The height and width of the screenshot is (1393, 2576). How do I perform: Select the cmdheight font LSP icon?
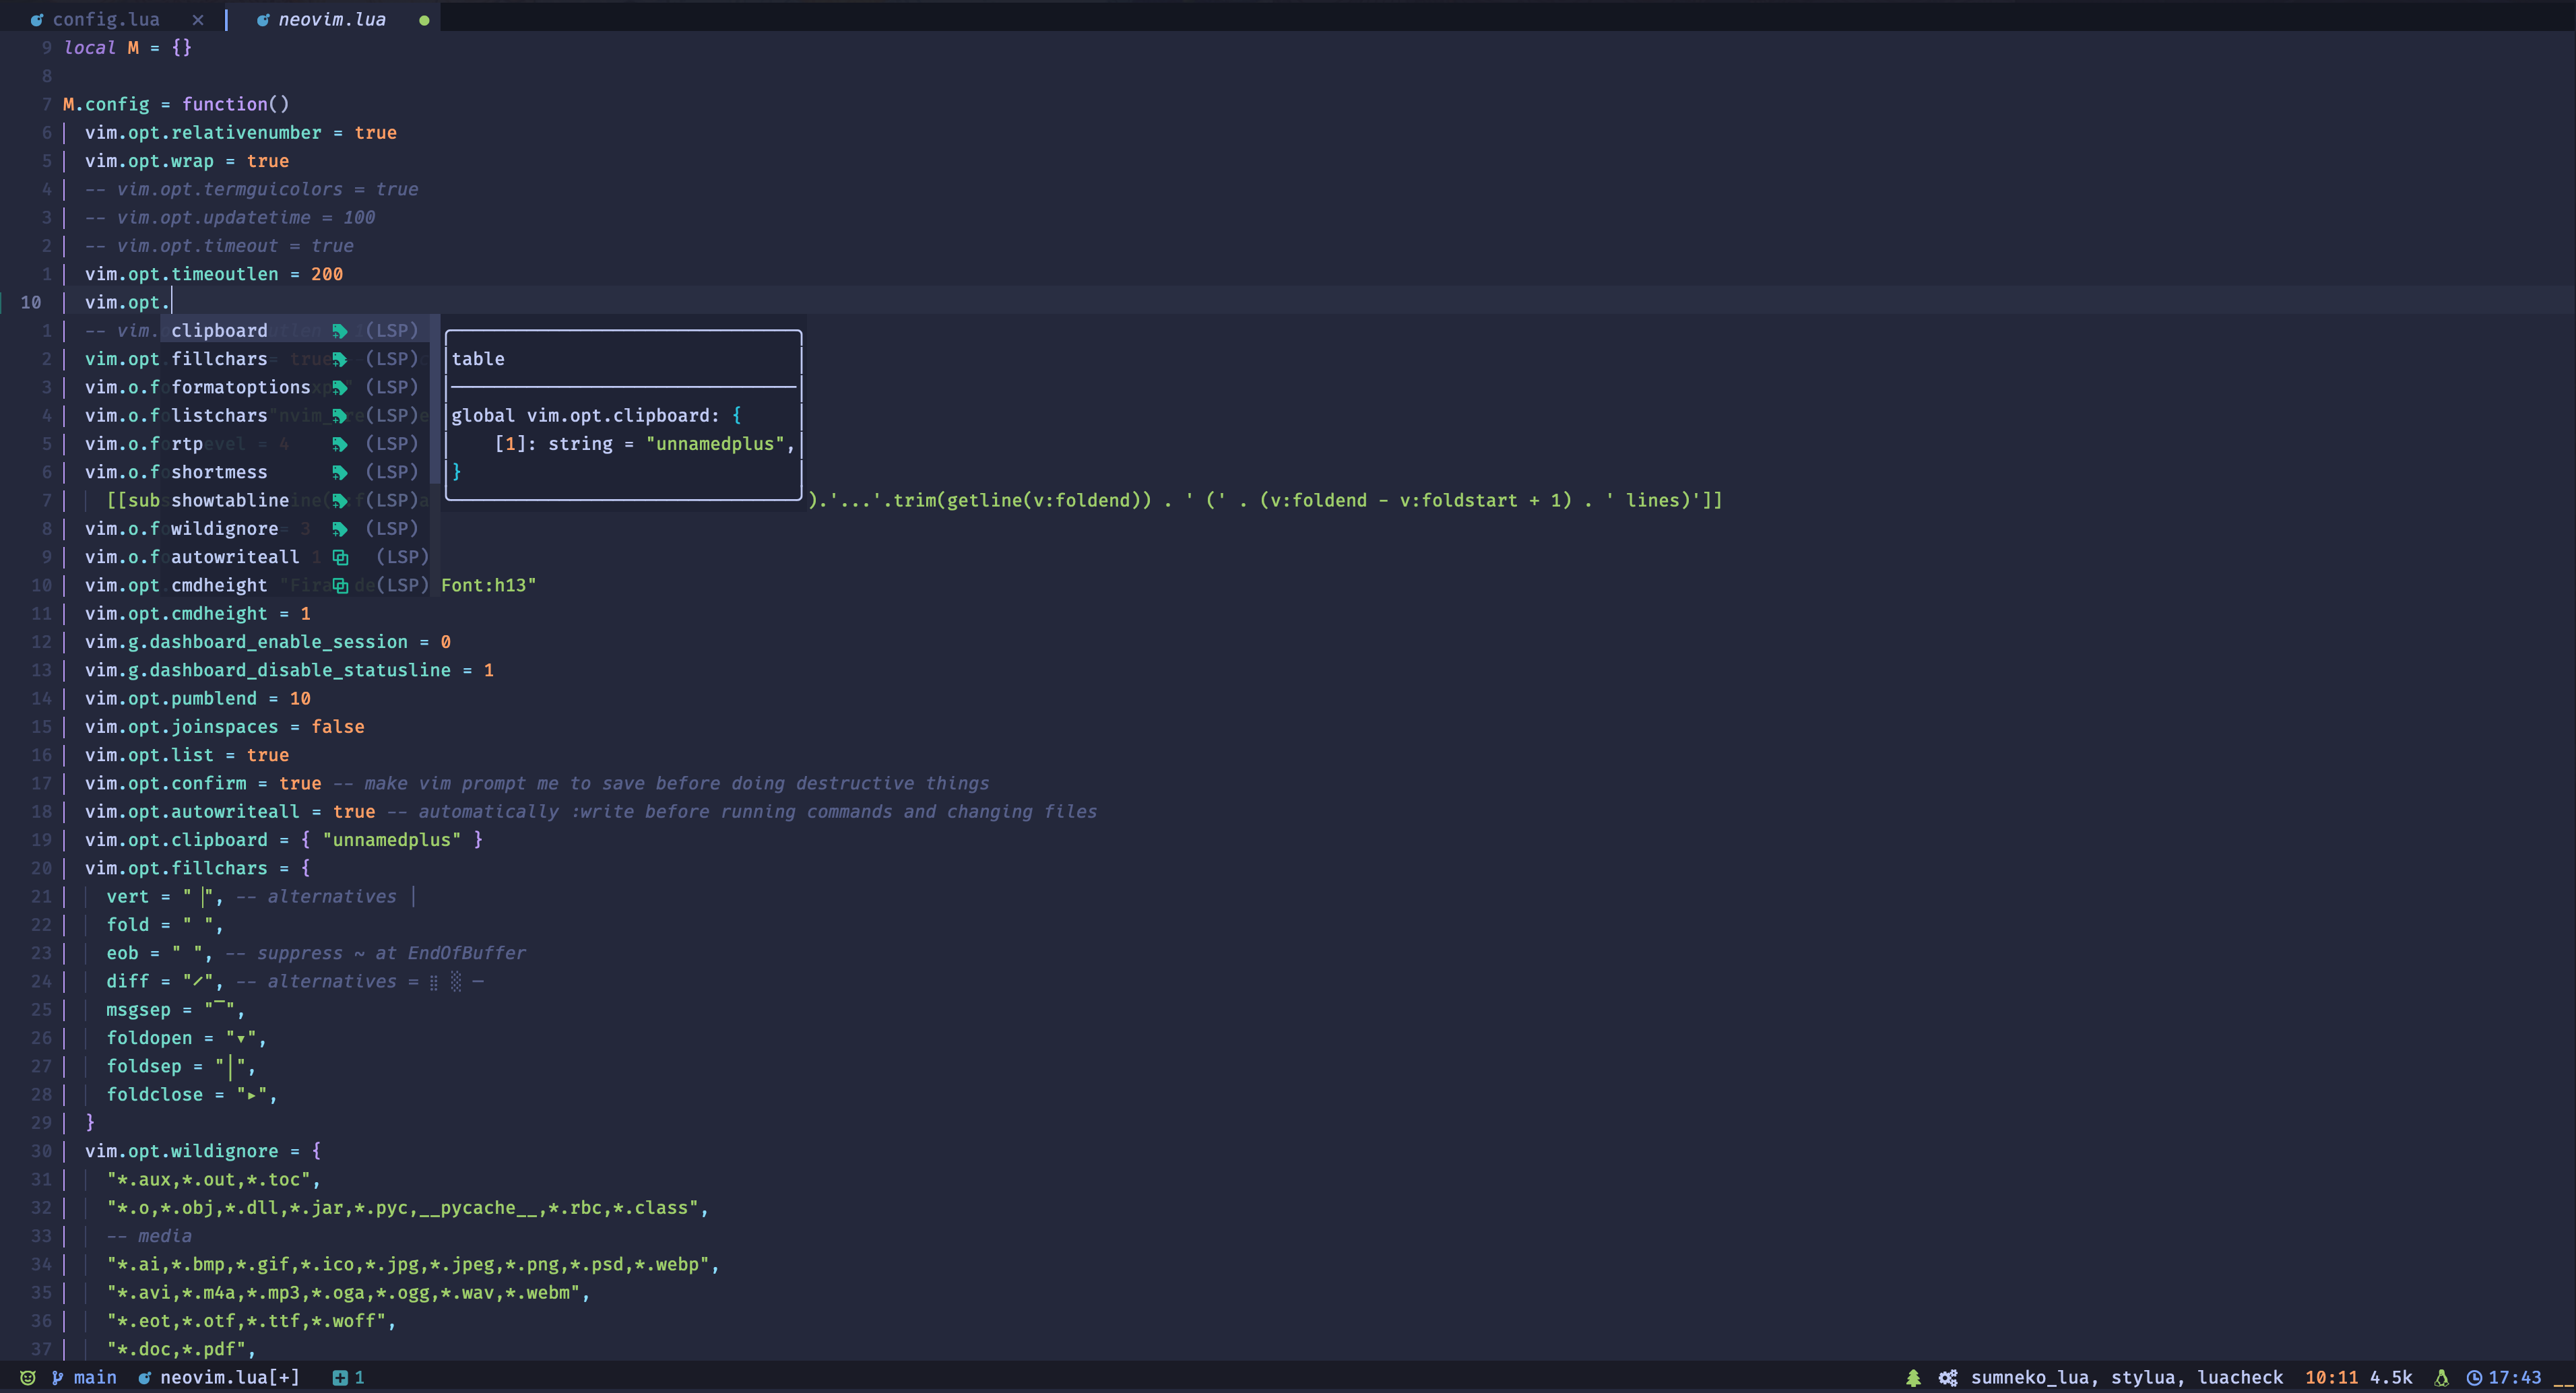[x=343, y=583]
